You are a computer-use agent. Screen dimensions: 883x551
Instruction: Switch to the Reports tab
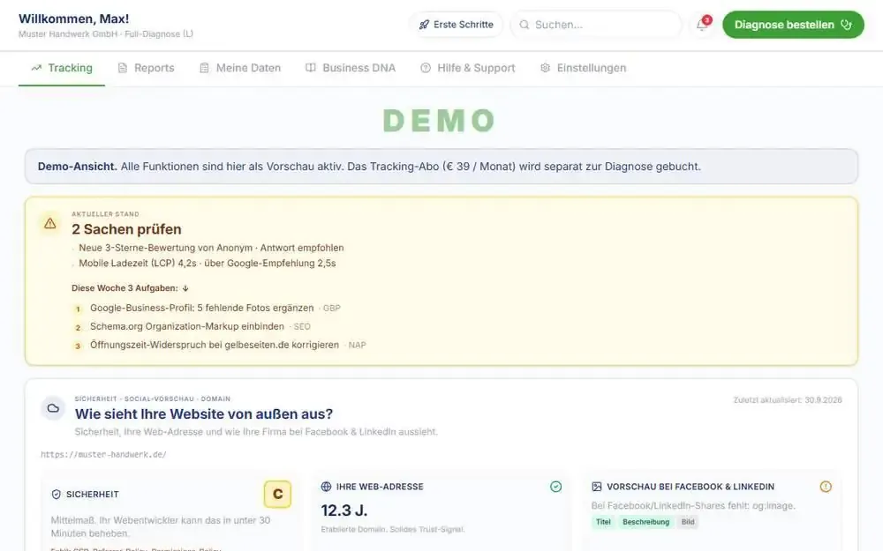point(146,68)
